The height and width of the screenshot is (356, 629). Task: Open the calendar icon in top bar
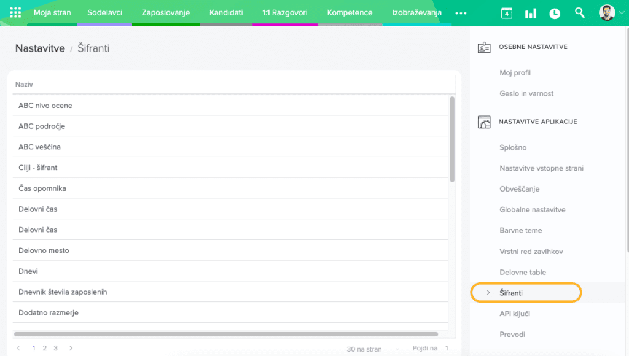coord(507,13)
